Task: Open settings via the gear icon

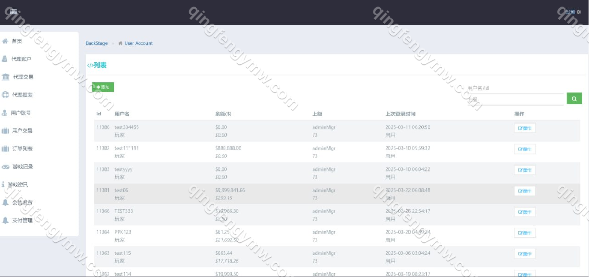Action: tap(579, 12)
